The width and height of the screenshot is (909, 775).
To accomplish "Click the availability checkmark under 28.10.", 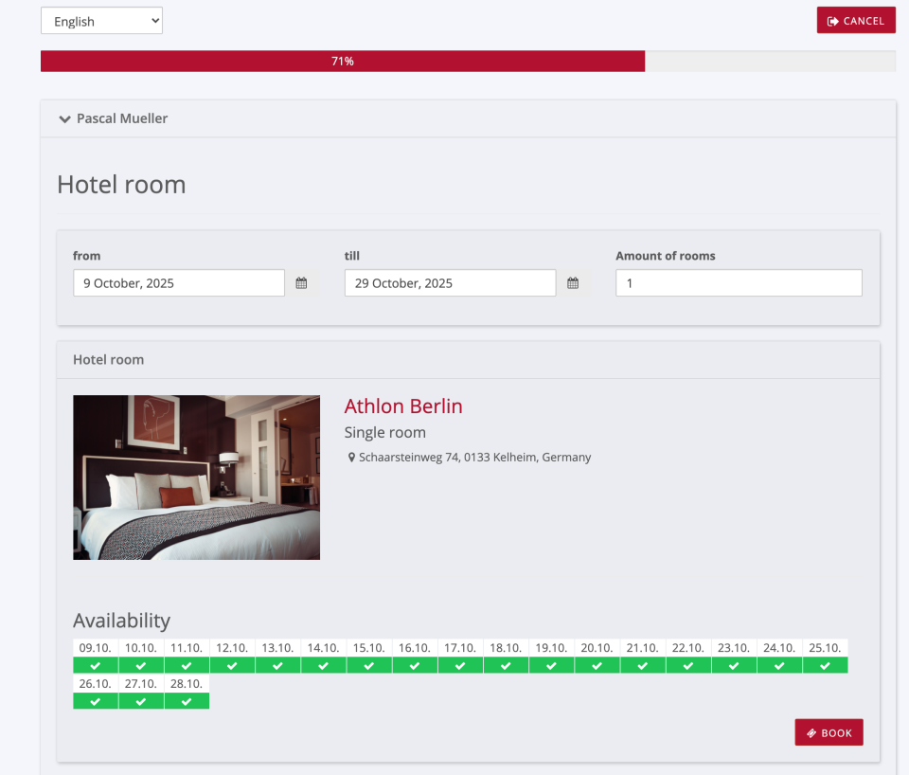I will (x=187, y=700).
